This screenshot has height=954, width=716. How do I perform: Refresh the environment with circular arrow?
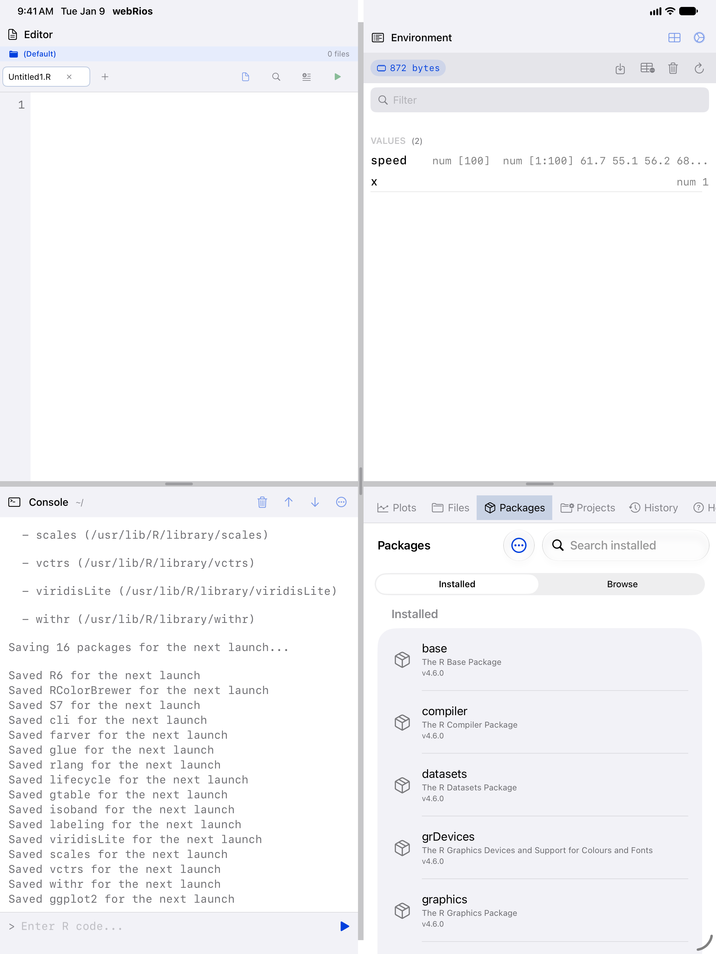click(699, 68)
